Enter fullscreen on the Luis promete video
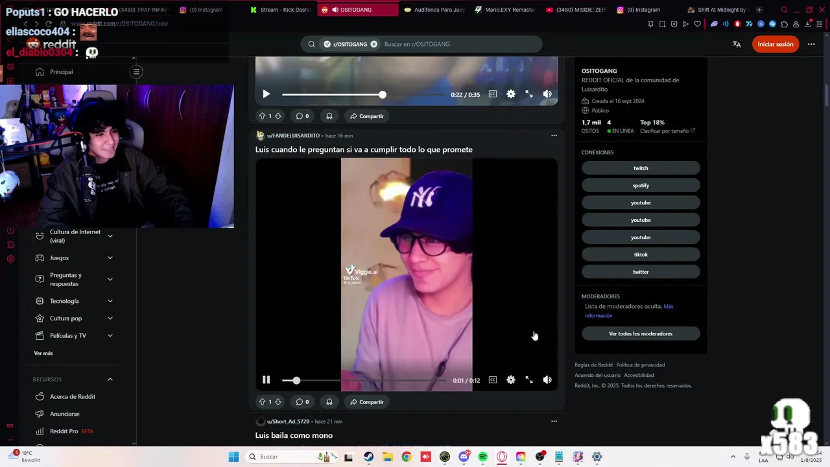 [529, 380]
